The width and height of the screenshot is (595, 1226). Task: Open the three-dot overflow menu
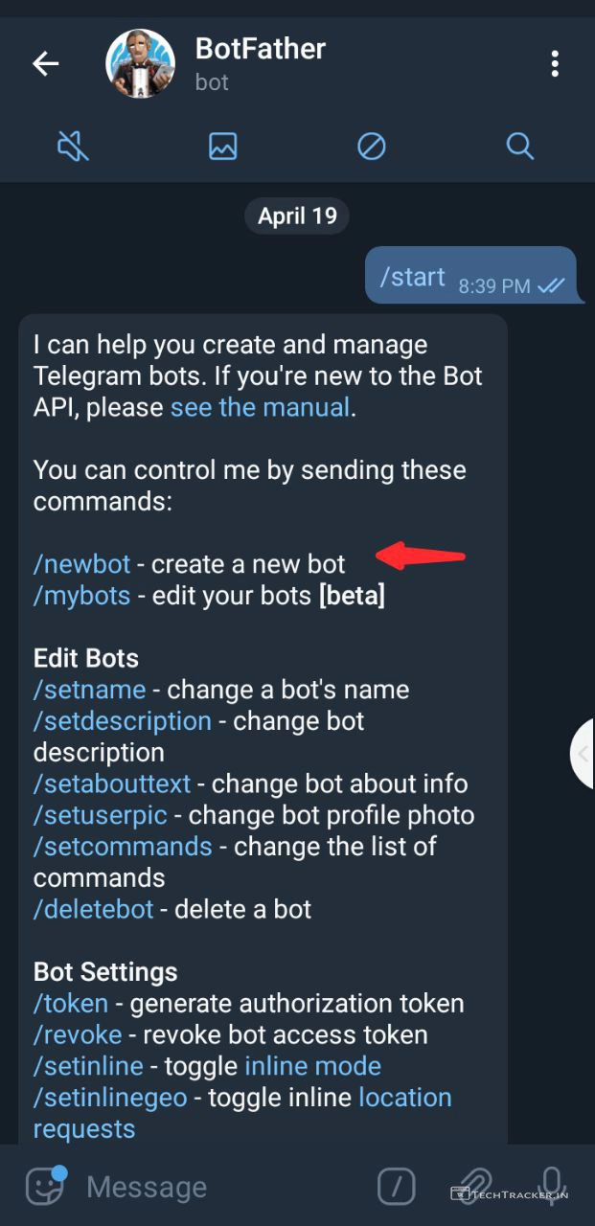click(554, 64)
